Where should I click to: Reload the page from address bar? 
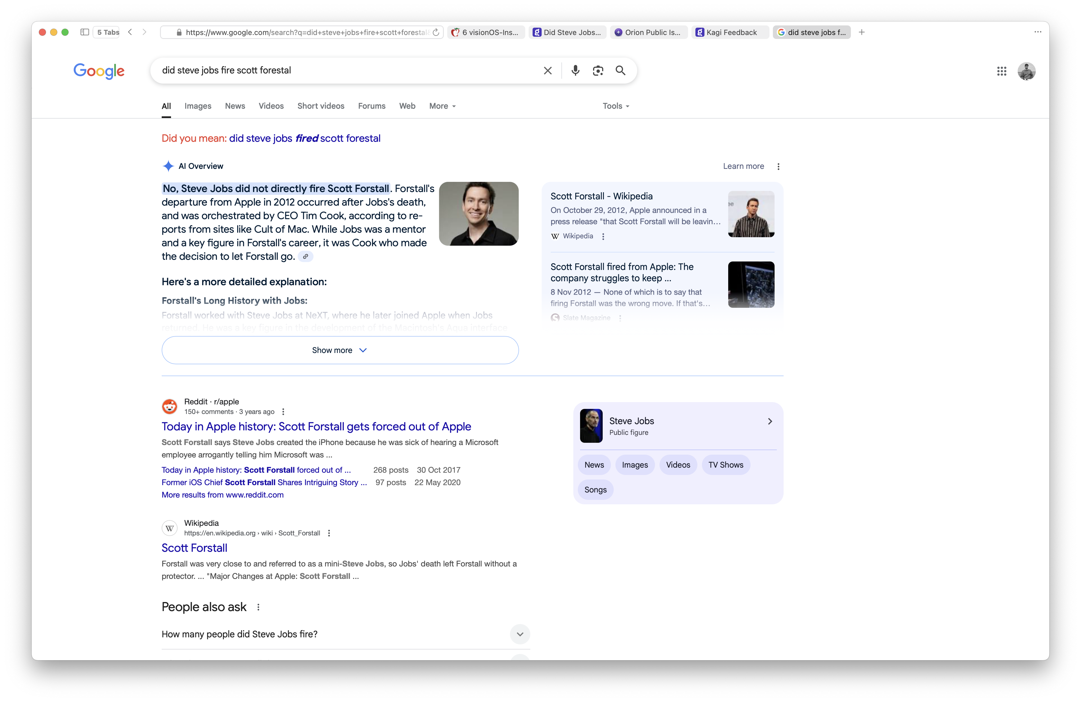click(x=436, y=32)
